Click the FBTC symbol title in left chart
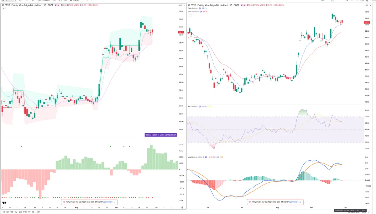 pos(29,5)
